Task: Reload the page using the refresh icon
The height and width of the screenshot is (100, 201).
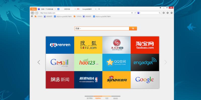Action: tap(135, 13)
